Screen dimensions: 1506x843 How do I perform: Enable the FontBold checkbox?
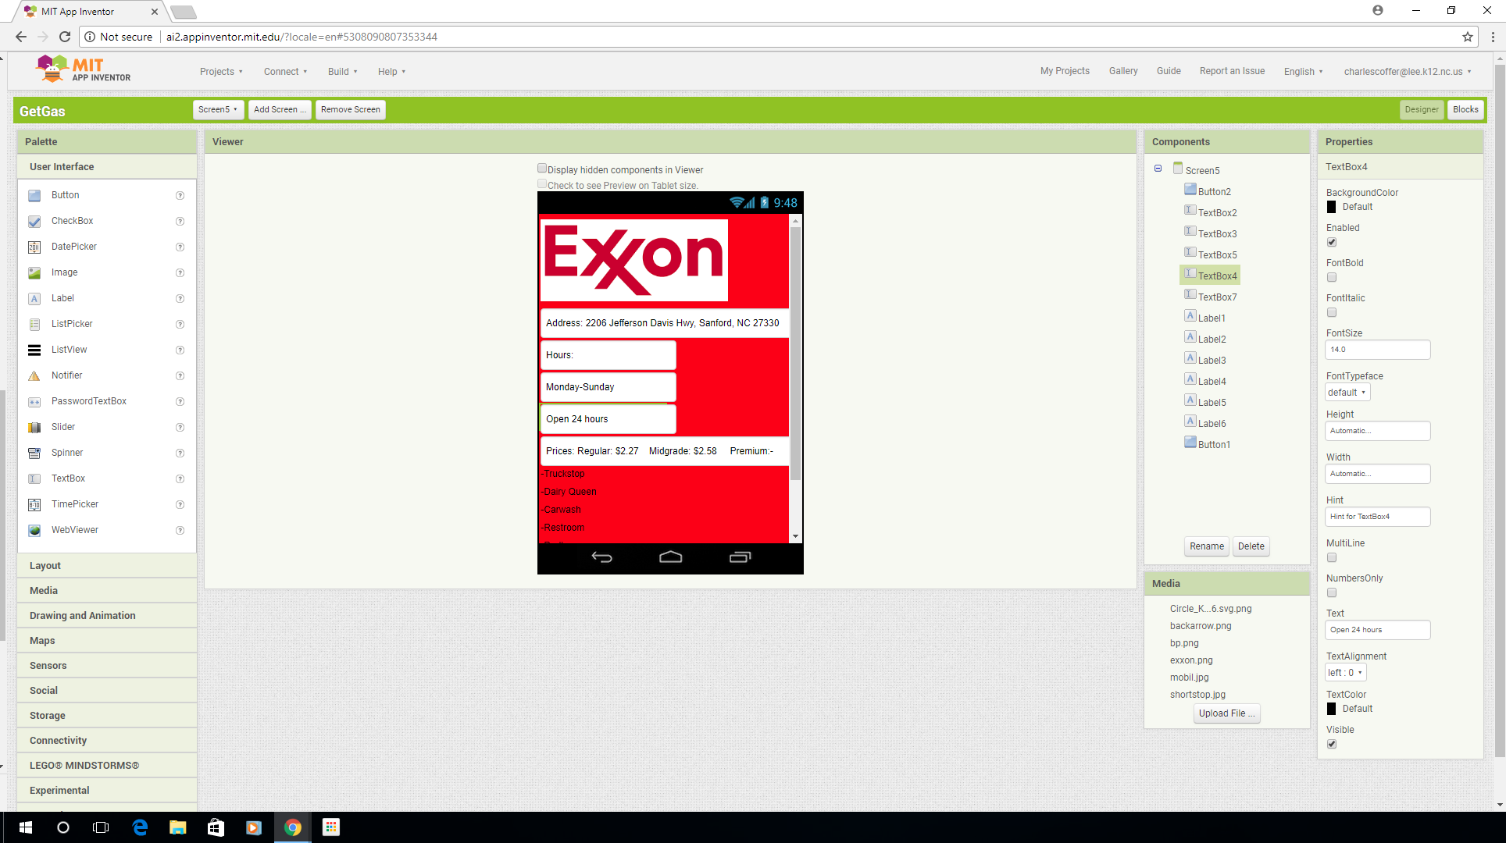[1332, 277]
